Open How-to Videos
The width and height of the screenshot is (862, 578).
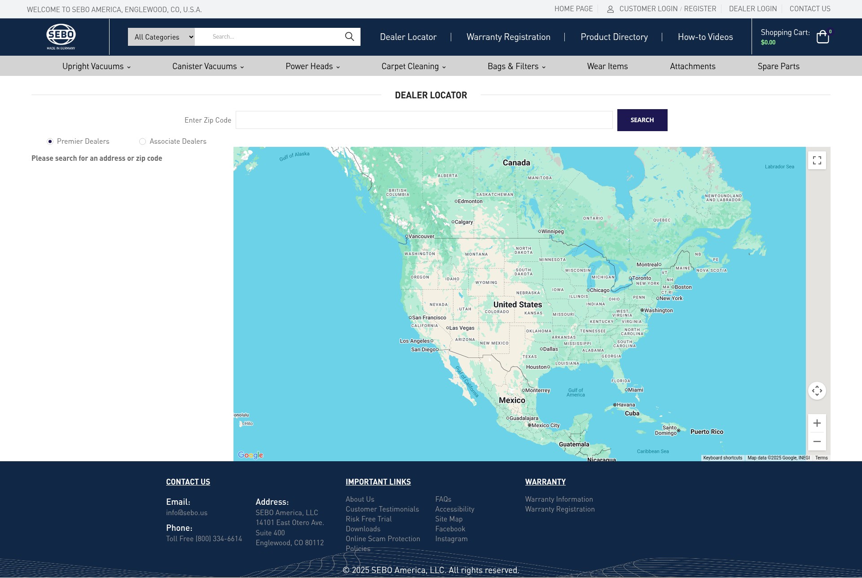tap(705, 37)
